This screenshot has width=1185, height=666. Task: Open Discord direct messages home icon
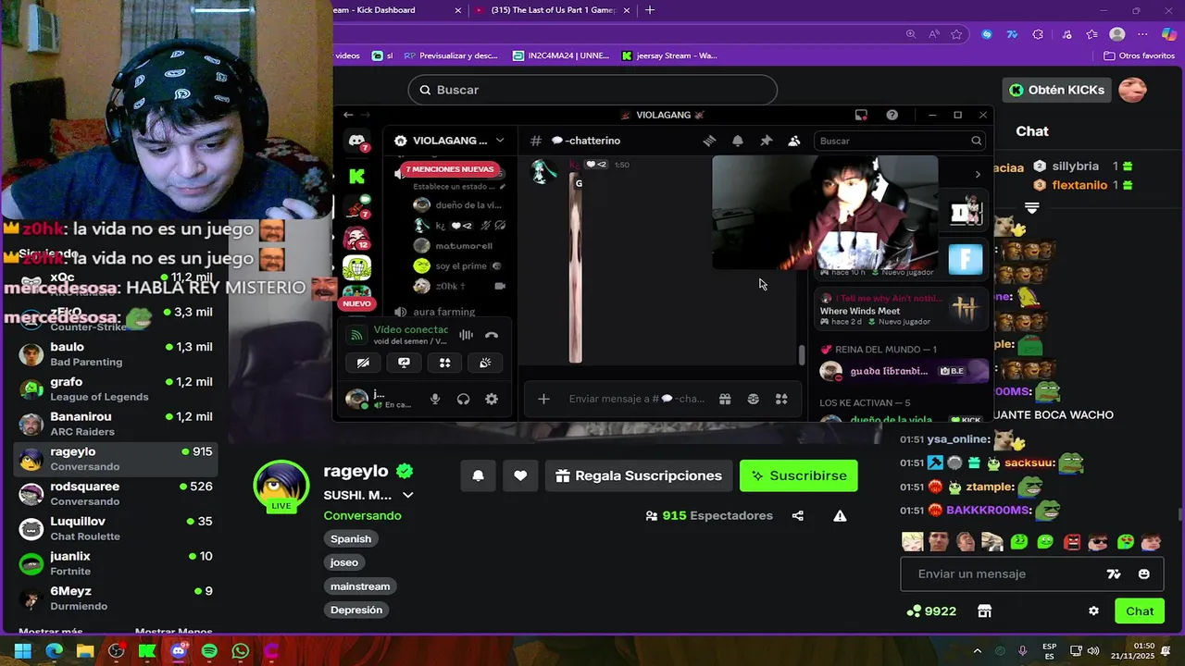[x=356, y=141]
